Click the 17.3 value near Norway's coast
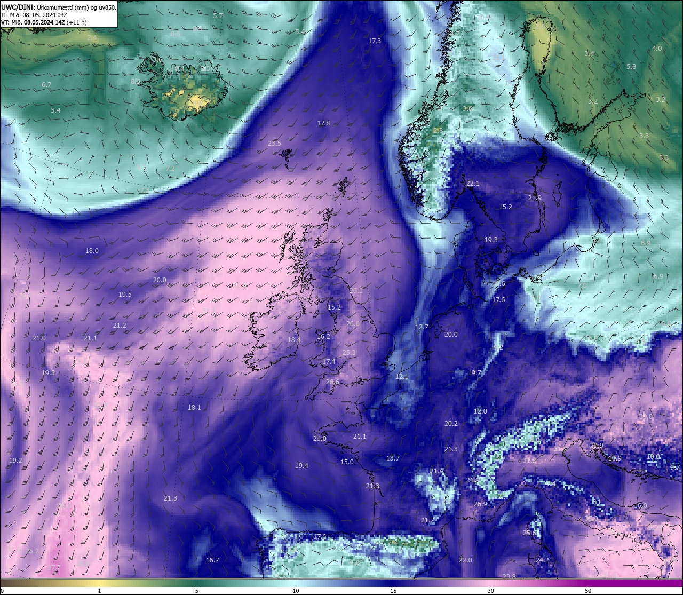683x595 pixels. [x=375, y=41]
